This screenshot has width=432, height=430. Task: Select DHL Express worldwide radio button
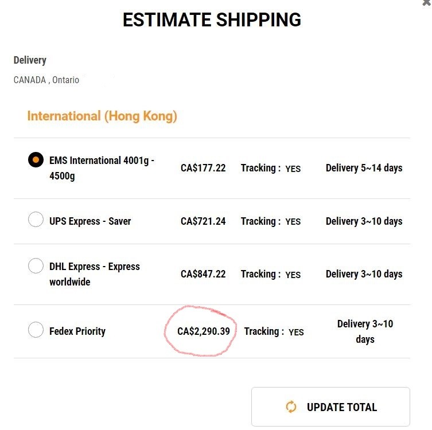36,266
